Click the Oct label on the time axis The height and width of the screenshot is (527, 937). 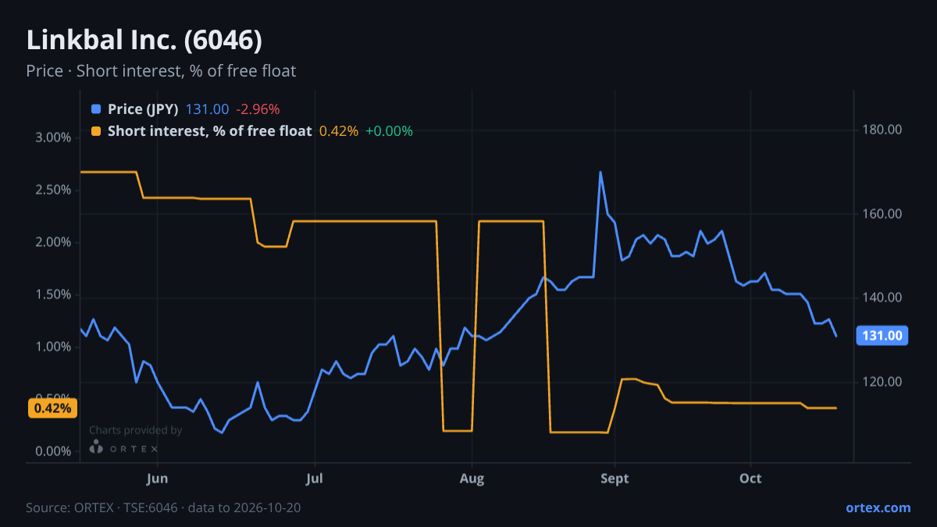click(750, 478)
